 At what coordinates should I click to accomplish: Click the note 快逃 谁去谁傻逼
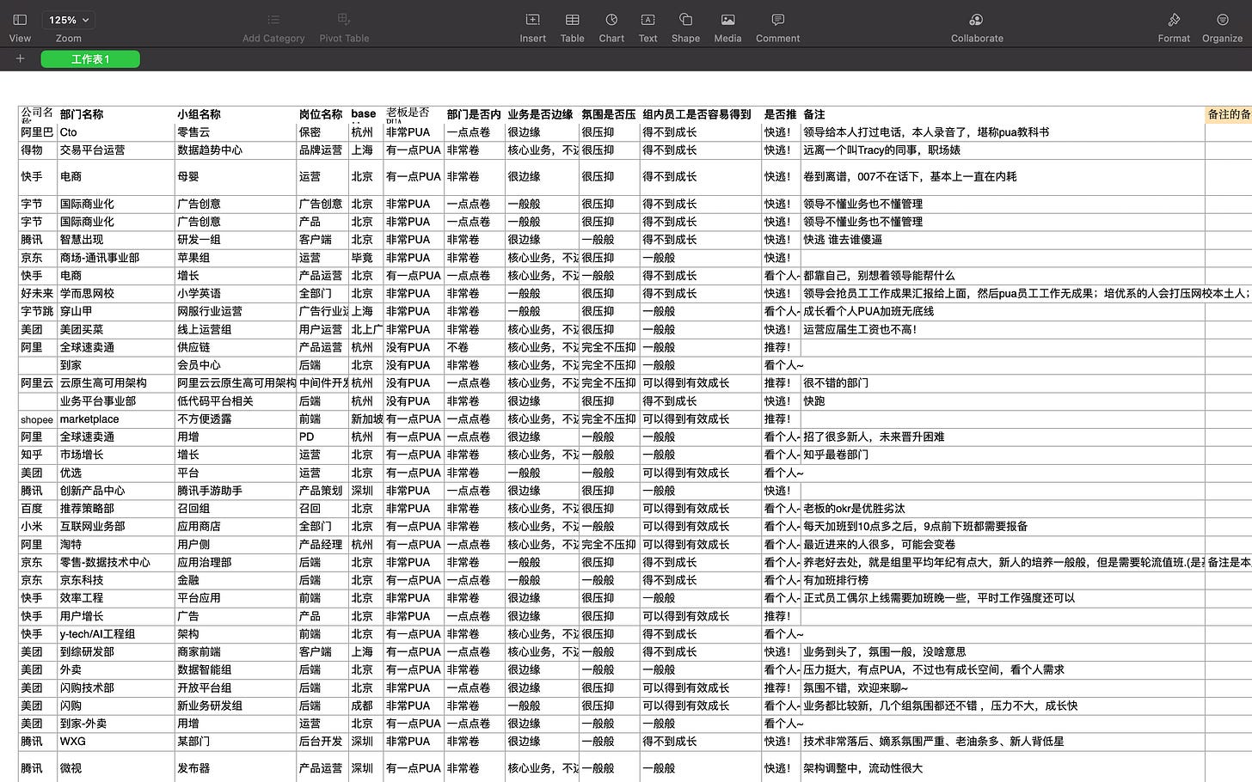point(843,240)
